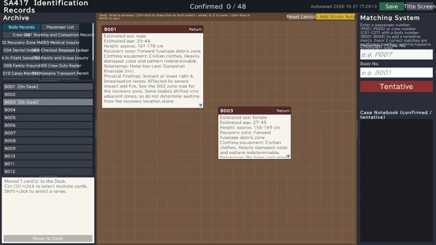Click the Case Notebook panel area

click(x=396, y=181)
